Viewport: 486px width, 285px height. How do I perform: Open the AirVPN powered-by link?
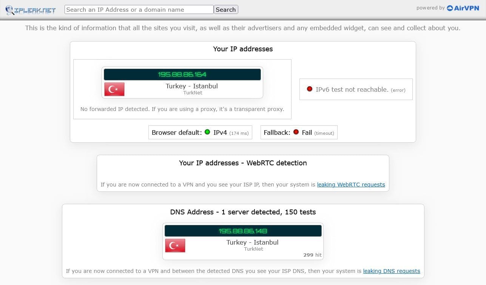pyautogui.click(x=463, y=8)
